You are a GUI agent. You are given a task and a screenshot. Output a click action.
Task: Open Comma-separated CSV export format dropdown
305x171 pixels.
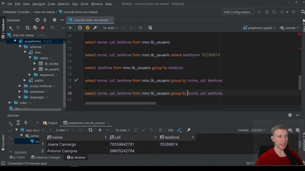[251, 130]
